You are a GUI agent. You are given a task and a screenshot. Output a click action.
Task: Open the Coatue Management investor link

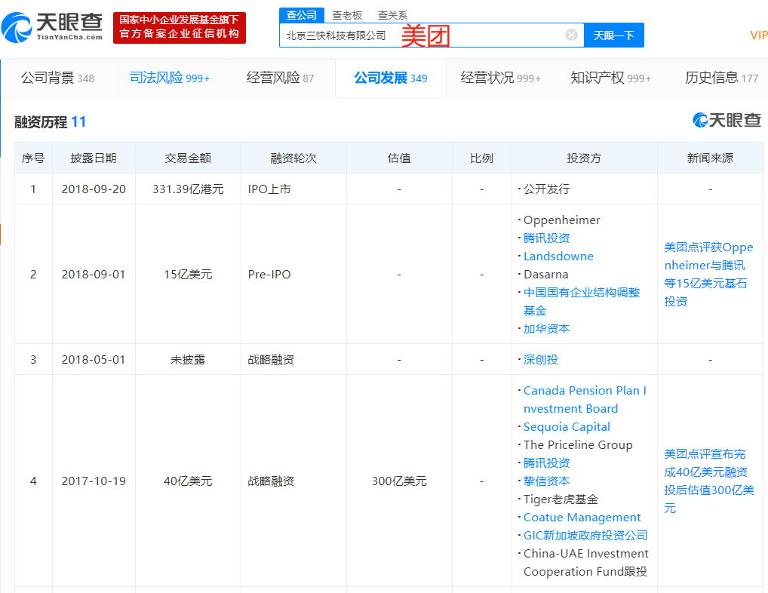[582, 517]
